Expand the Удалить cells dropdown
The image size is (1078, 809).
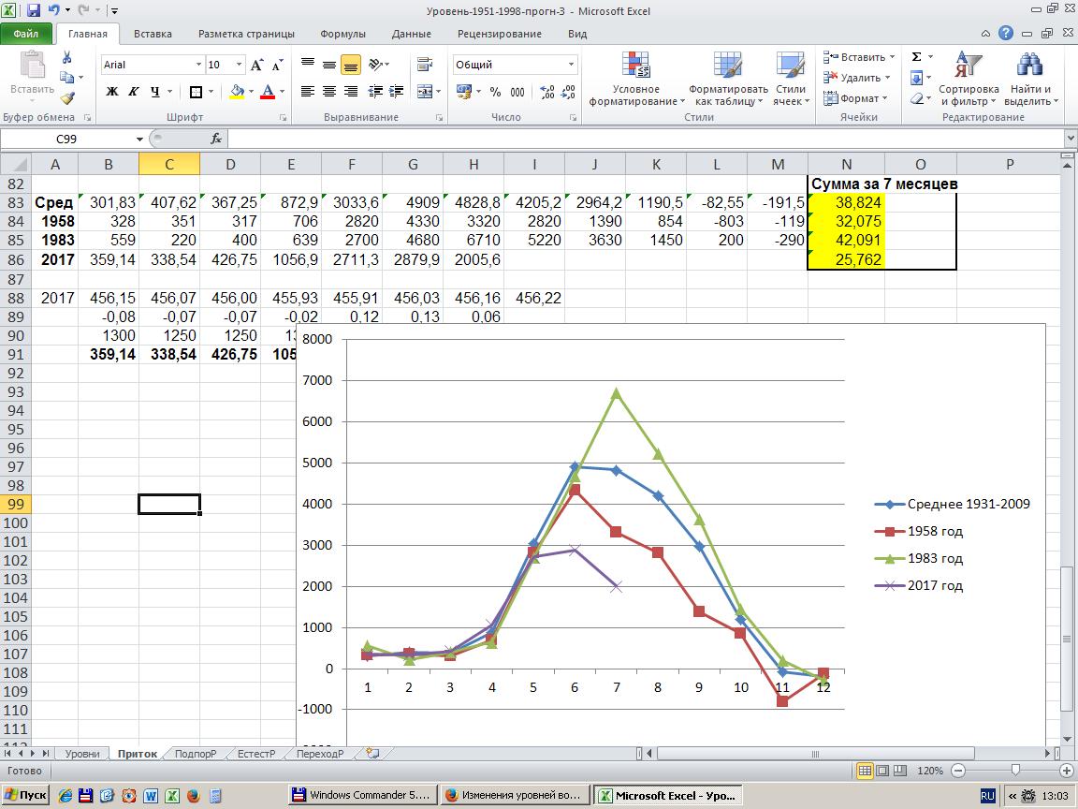[887, 78]
